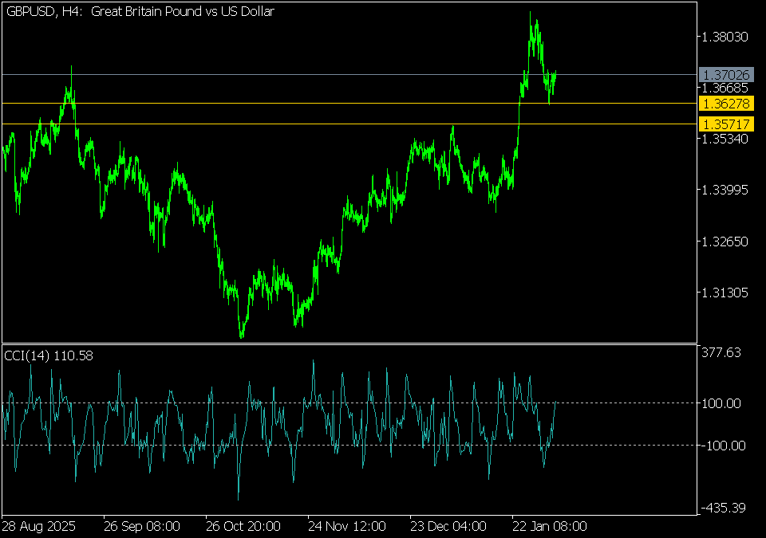Click the 22 Jan 08:00 time label

pyautogui.click(x=549, y=526)
